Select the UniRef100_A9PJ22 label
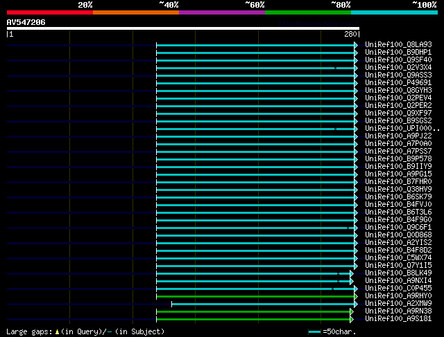444x337 pixels. click(398, 136)
